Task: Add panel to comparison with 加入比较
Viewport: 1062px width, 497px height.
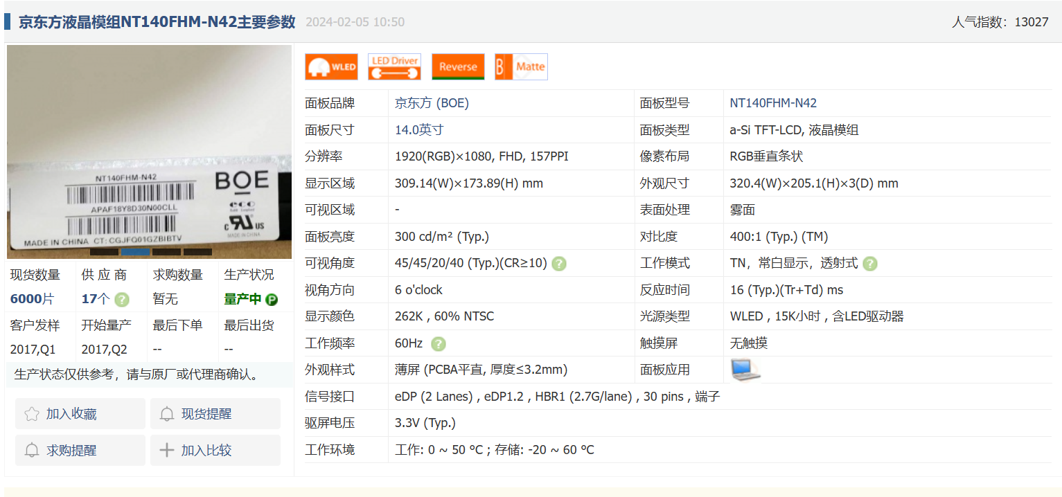Action: (215, 451)
